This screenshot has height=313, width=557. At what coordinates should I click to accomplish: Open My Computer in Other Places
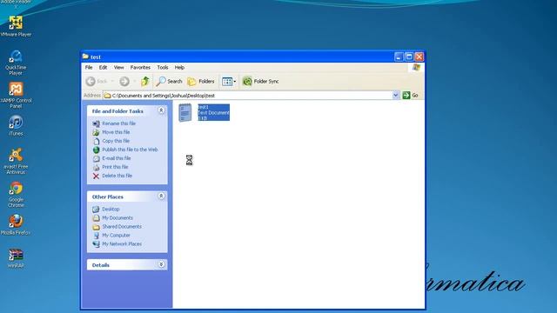point(116,236)
